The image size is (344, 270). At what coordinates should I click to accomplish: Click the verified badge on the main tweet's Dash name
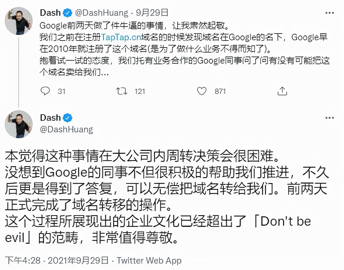pyautogui.click(x=68, y=118)
